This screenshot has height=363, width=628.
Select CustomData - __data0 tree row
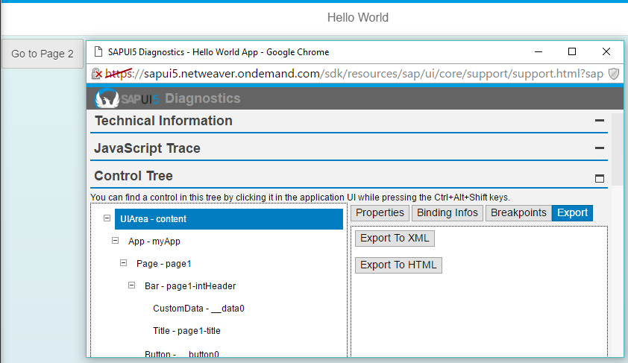click(198, 309)
